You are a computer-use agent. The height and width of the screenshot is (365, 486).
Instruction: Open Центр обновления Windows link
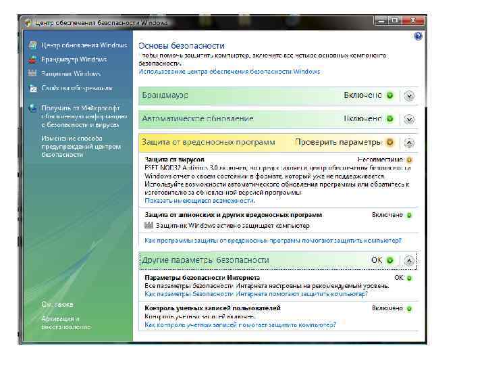pyautogui.click(x=84, y=45)
